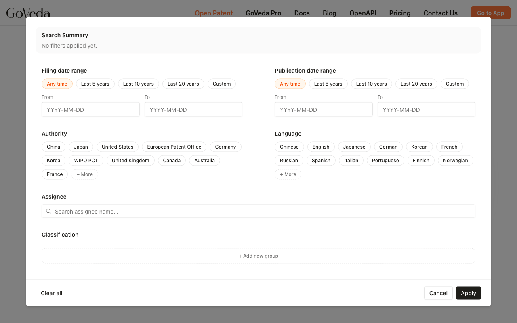Expand more Language options
The width and height of the screenshot is (517, 323).
coord(288,174)
